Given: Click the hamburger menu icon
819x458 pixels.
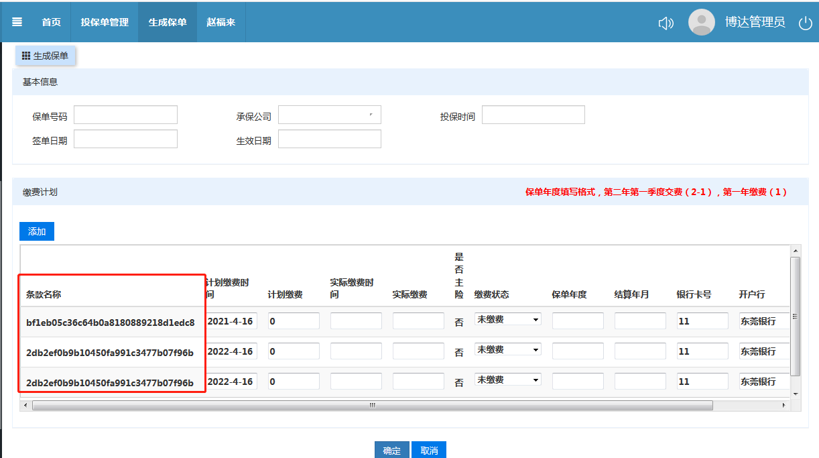Looking at the screenshot, I should 17,22.
